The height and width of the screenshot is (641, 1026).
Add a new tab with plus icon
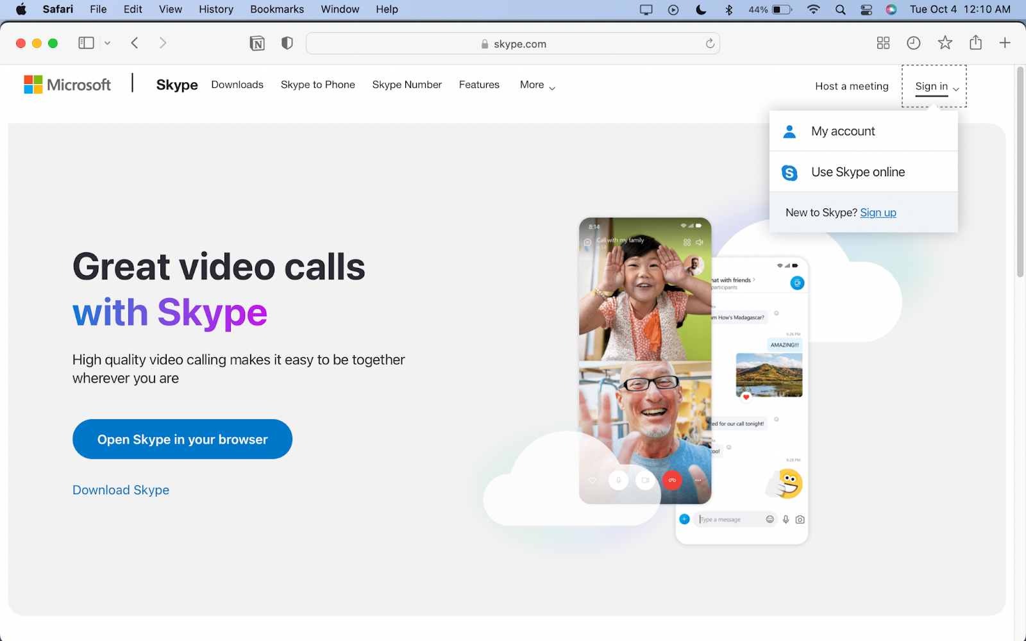[x=1005, y=43]
